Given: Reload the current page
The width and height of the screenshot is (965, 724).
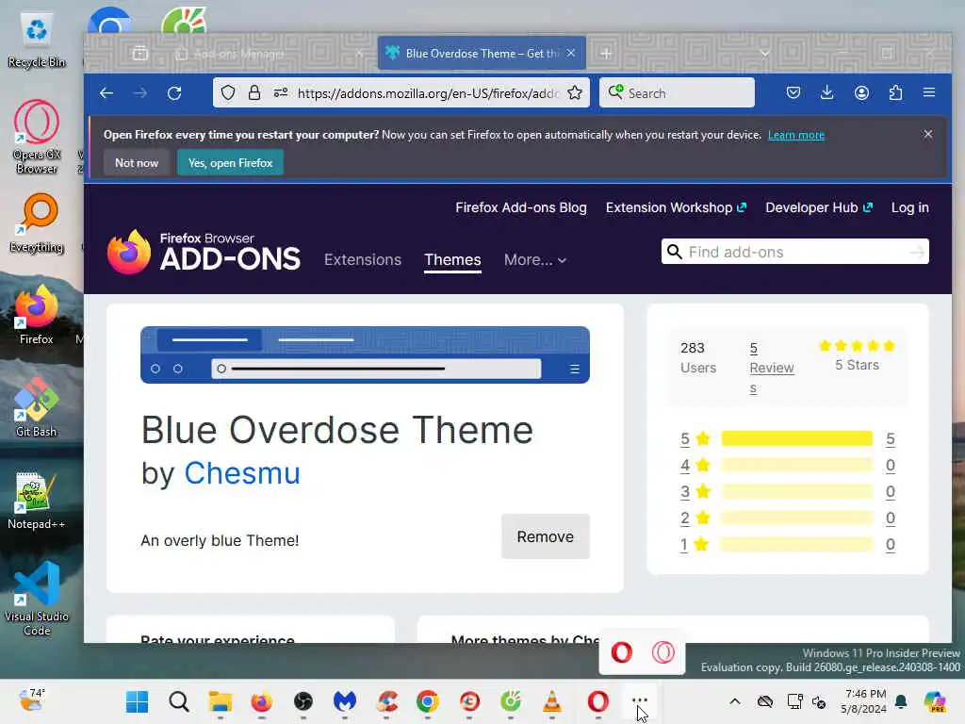Looking at the screenshot, I should (174, 93).
